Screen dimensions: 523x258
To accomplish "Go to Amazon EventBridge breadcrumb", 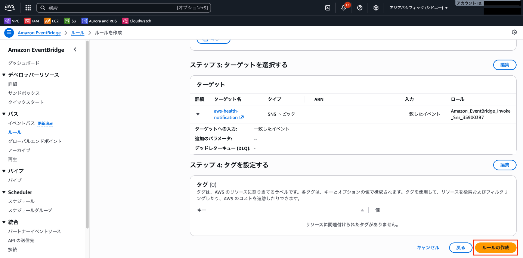I will [x=39, y=33].
